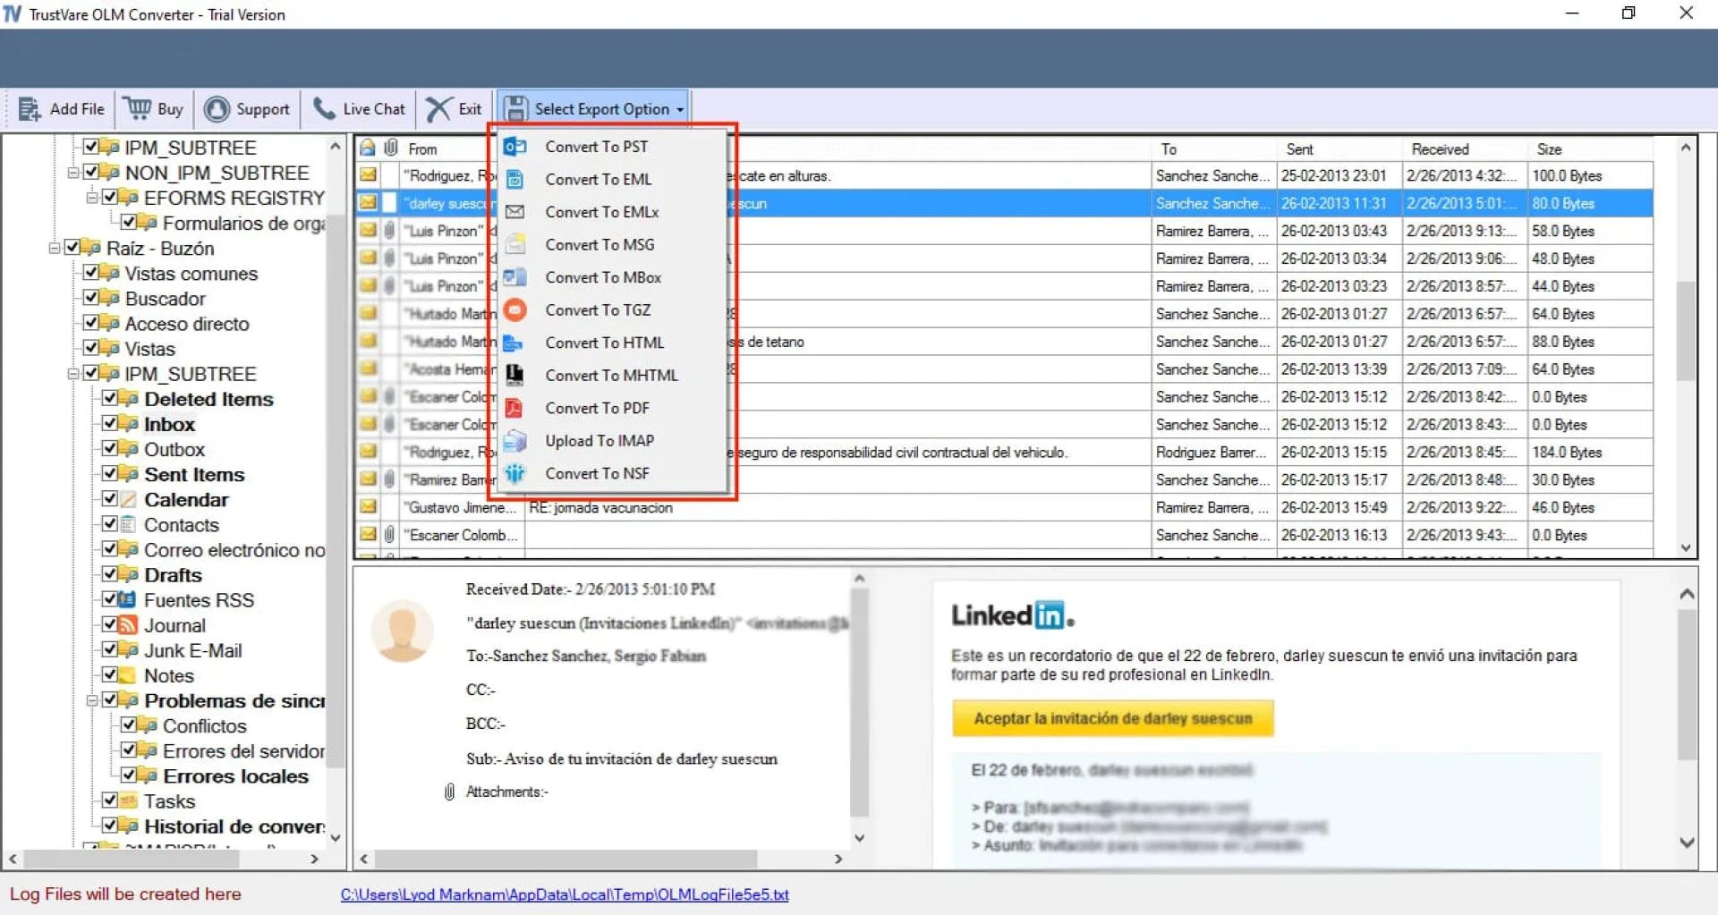The image size is (1718, 915).
Task: Click the Convert To PDF Adobe icon
Action: pos(515,408)
